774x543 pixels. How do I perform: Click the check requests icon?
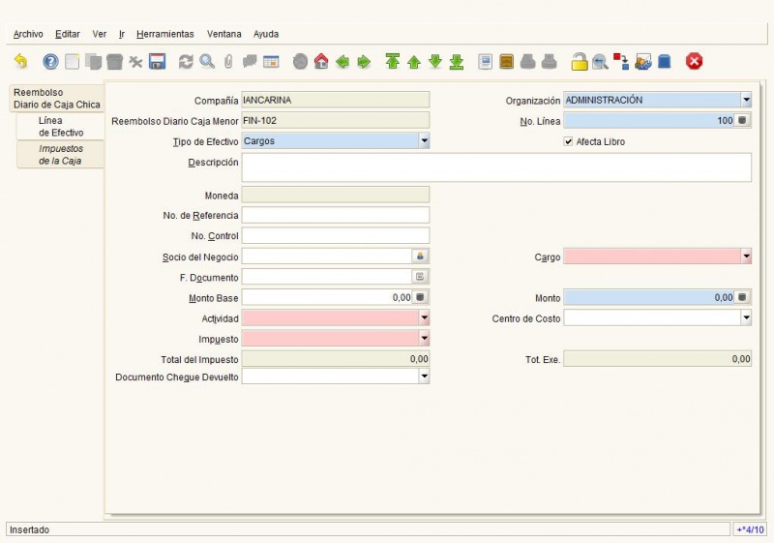click(x=642, y=62)
